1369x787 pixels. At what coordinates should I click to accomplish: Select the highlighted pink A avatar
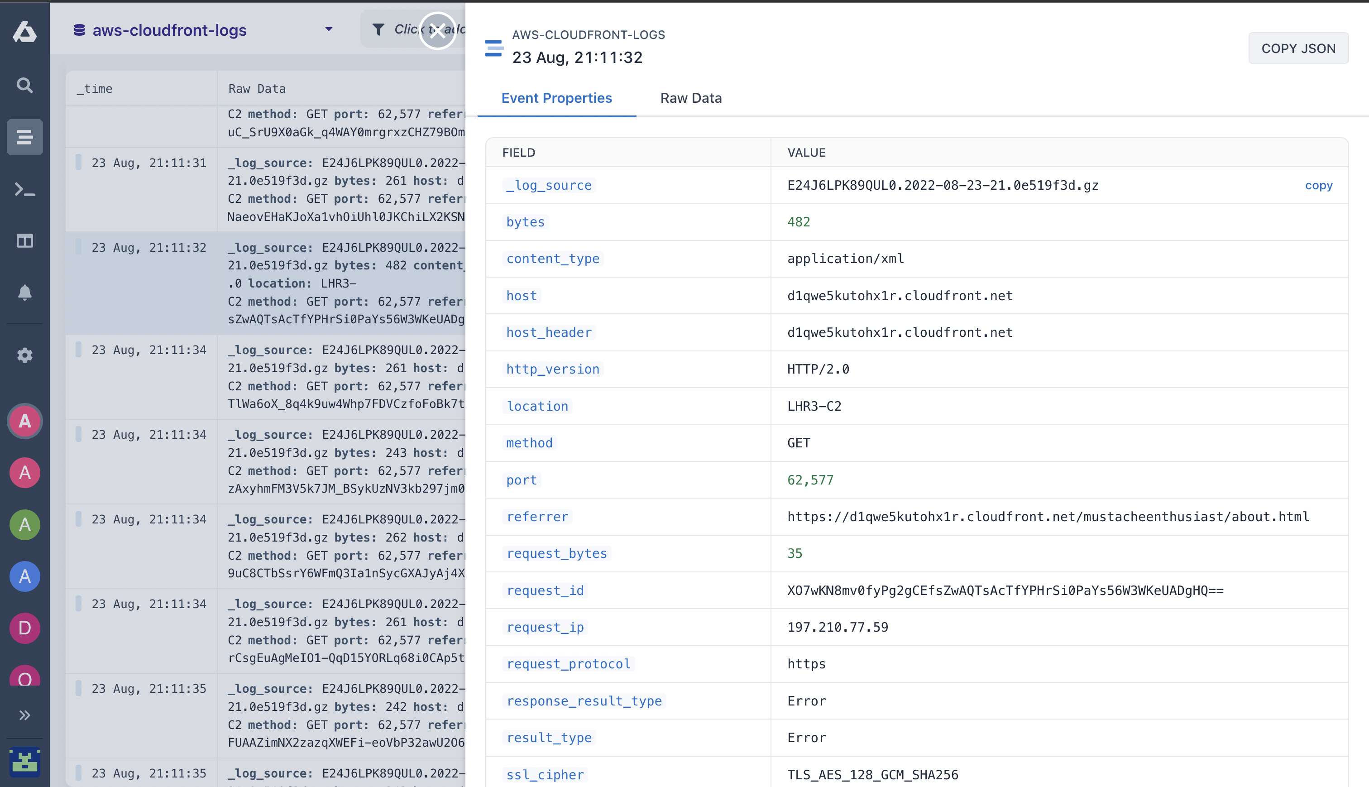(x=24, y=421)
